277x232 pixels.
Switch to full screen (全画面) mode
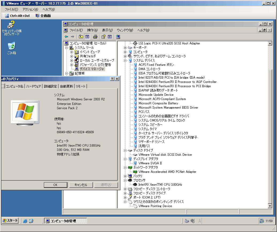[x=43, y=16]
